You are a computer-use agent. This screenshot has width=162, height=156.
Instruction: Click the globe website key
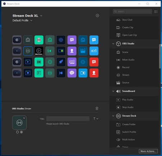(61, 40)
